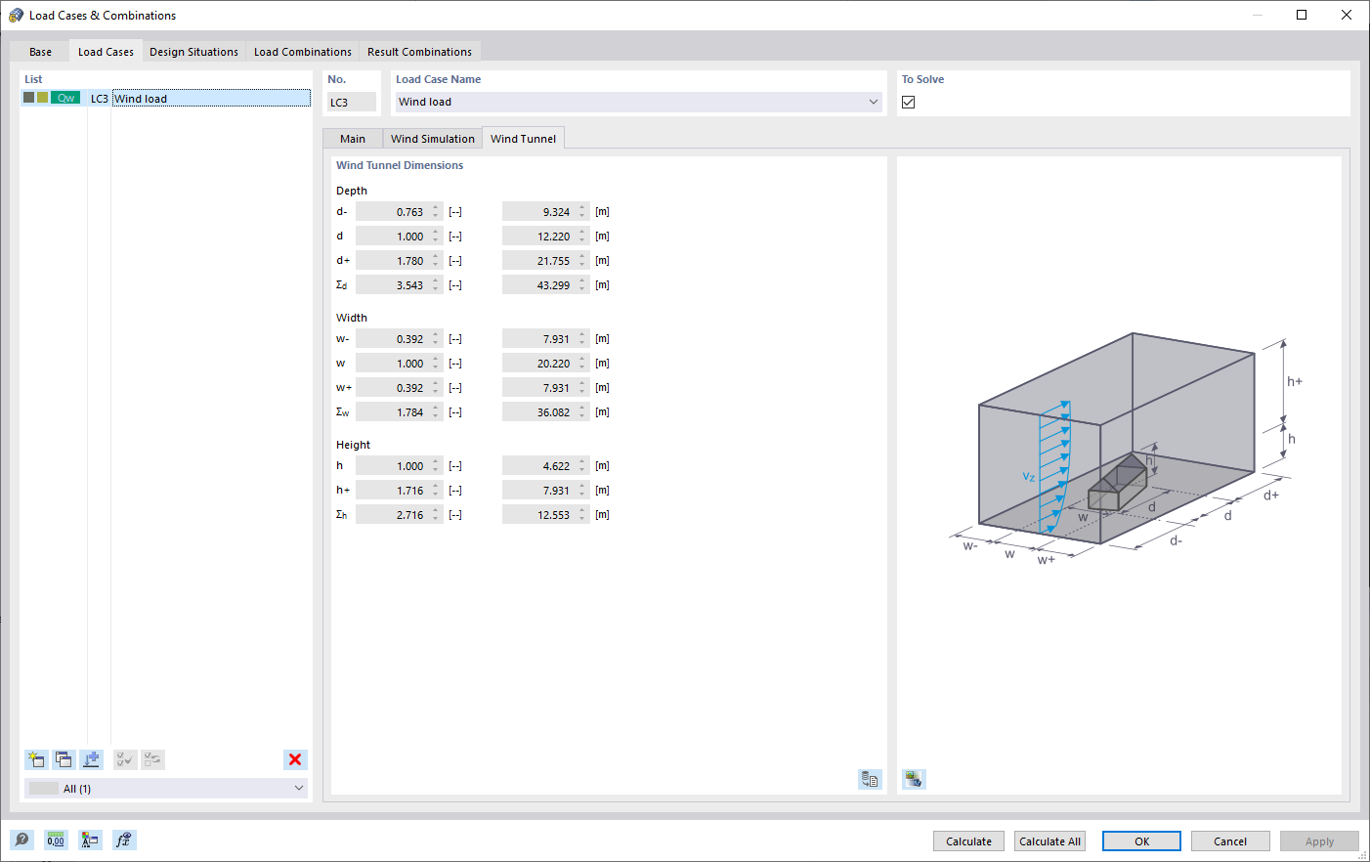Open unit and decimal places settings
Viewport: 1370px width, 862px height.
click(56, 840)
